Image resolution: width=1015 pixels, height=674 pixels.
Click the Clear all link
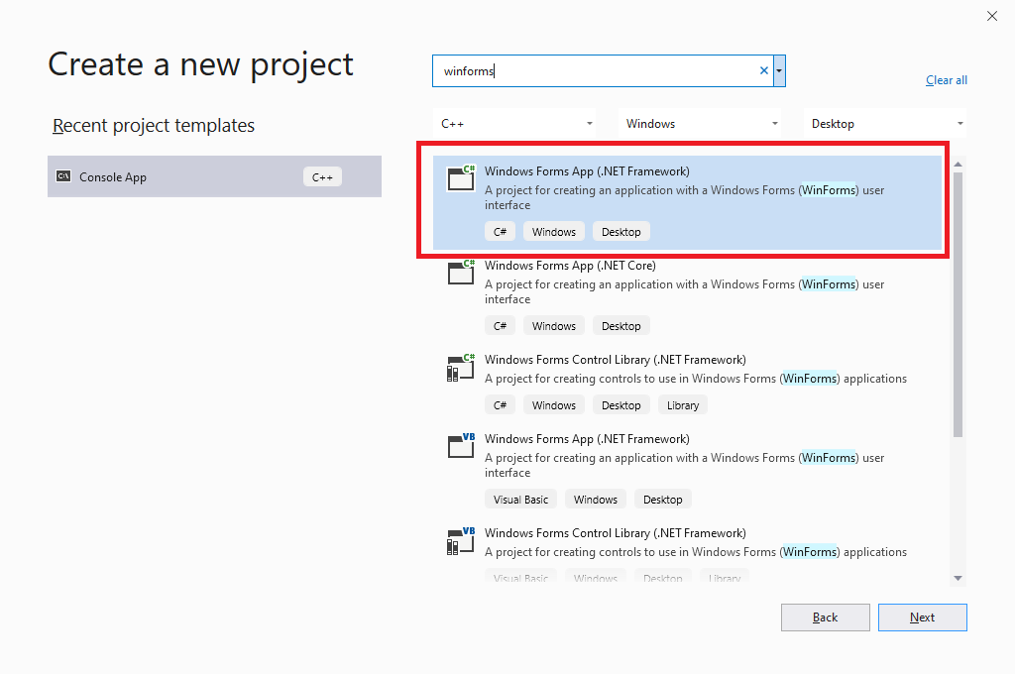coord(947,80)
